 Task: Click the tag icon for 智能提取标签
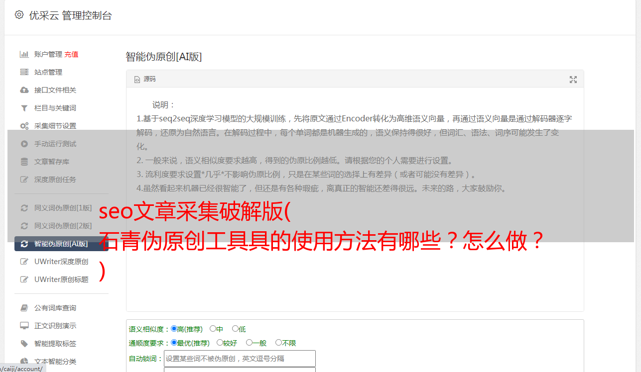tap(24, 344)
